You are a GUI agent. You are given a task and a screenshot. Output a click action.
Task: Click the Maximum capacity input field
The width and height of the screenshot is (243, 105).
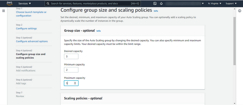coord(71,83)
